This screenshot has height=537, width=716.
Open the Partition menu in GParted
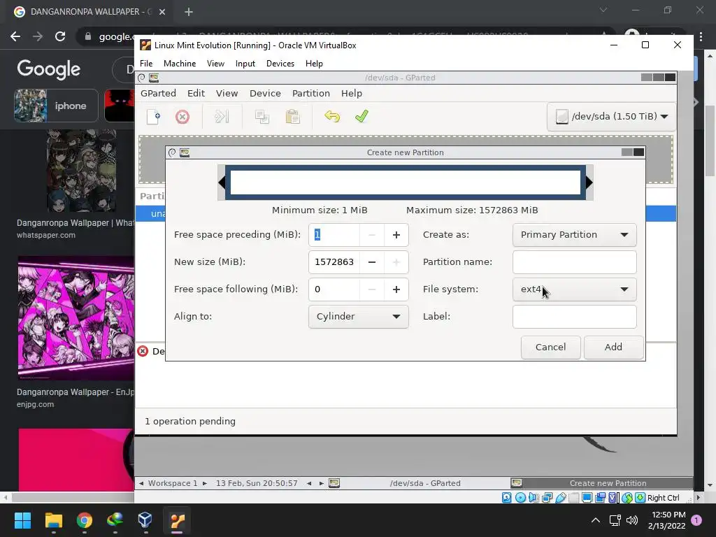coord(311,93)
